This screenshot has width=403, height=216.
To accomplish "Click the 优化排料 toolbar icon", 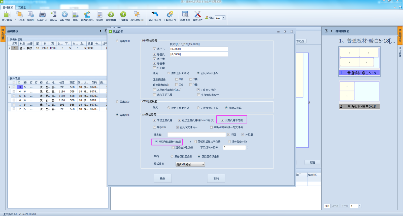I will point(7,14).
